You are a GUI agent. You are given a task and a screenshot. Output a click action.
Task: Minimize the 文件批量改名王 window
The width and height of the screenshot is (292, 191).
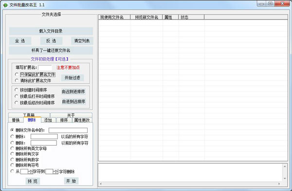tap(261, 4)
